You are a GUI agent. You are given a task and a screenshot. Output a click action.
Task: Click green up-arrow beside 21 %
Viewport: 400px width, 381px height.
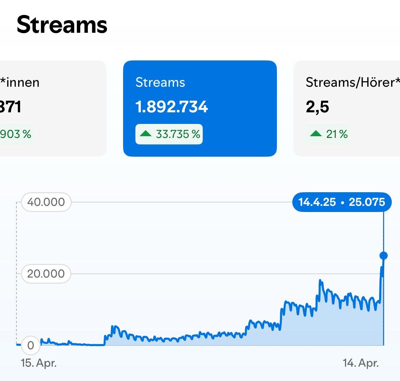point(316,134)
